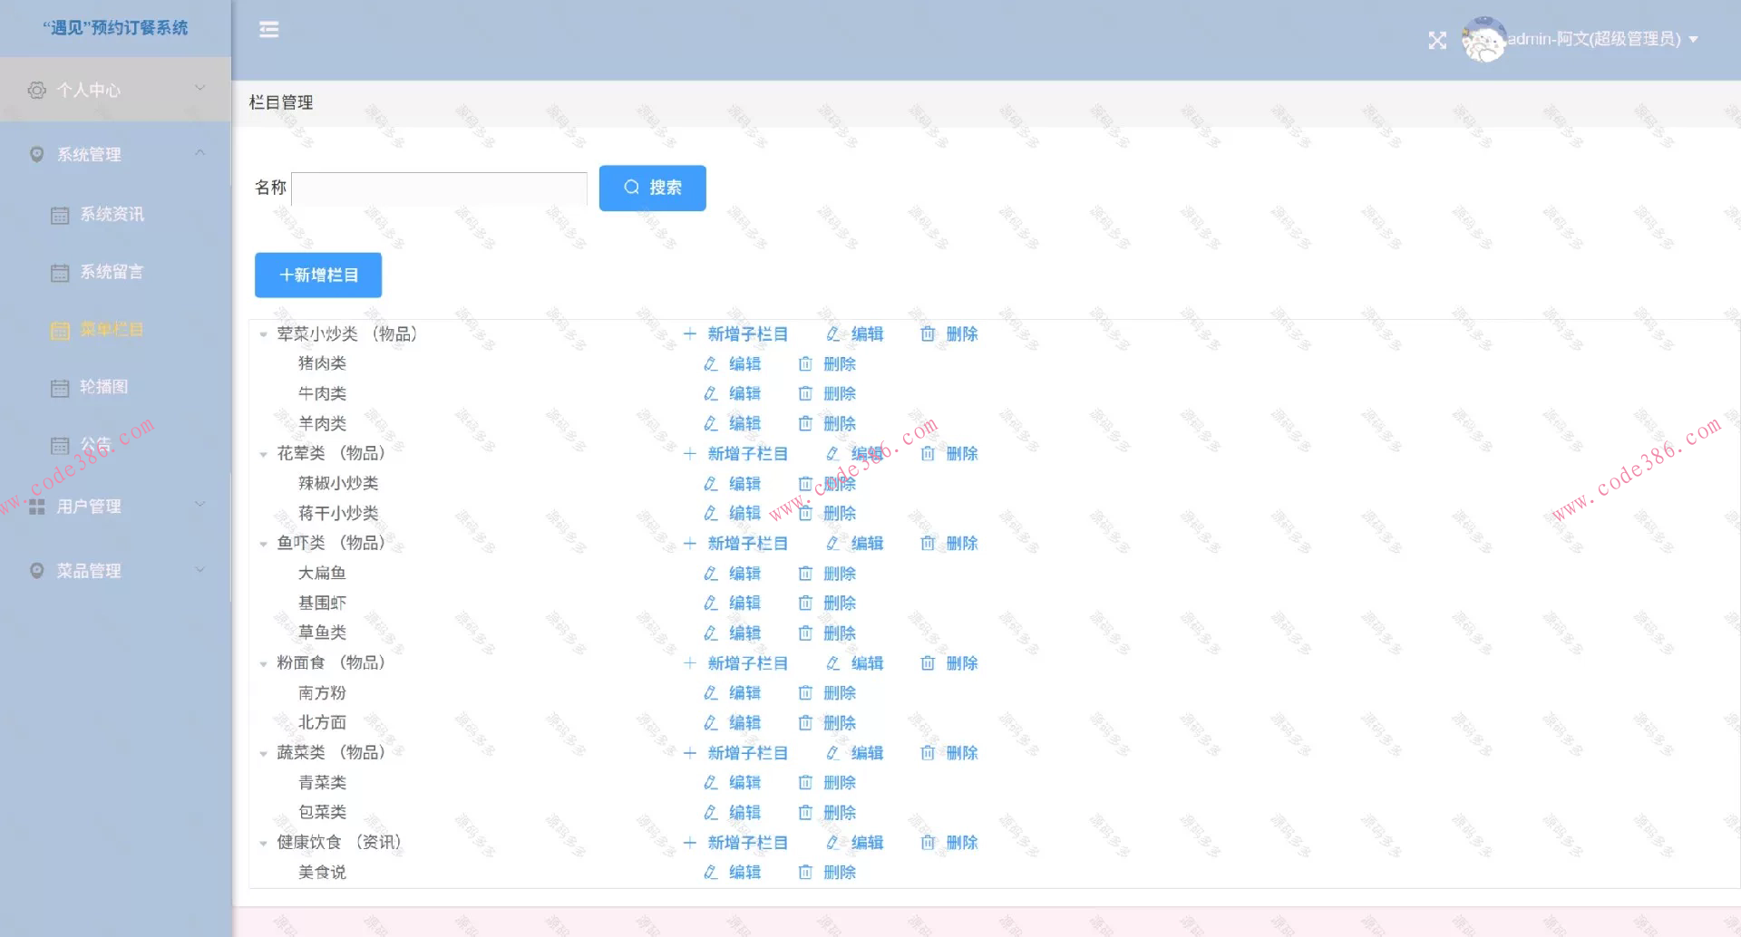1741x937 pixels.
Task: Select 菜单栏目 in the sidebar
Action: 112,330
